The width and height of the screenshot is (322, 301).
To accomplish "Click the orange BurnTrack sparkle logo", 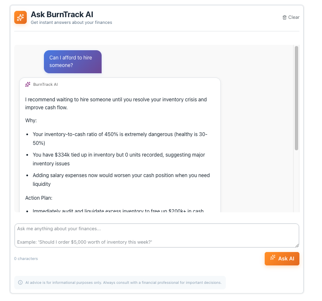I will tap(20, 17).
